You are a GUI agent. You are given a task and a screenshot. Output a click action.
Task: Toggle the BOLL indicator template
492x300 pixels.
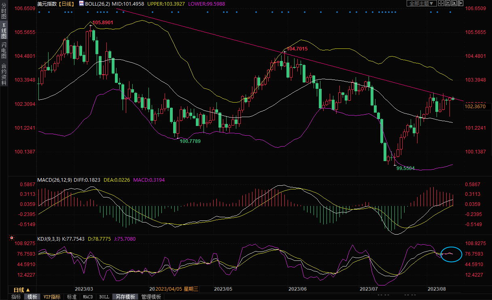pos(104,297)
